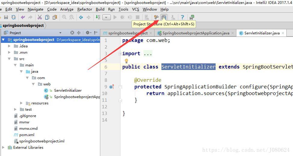Click the Forward navigation arrow
This screenshot has width=293, height=156.
(x=89, y=17)
